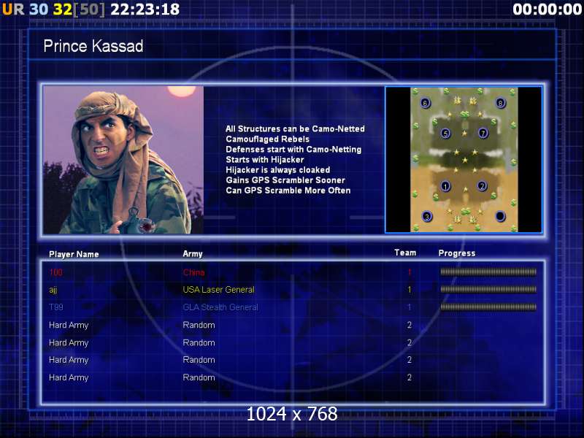
Task: Select player name "T99"
Action: [x=56, y=307]
